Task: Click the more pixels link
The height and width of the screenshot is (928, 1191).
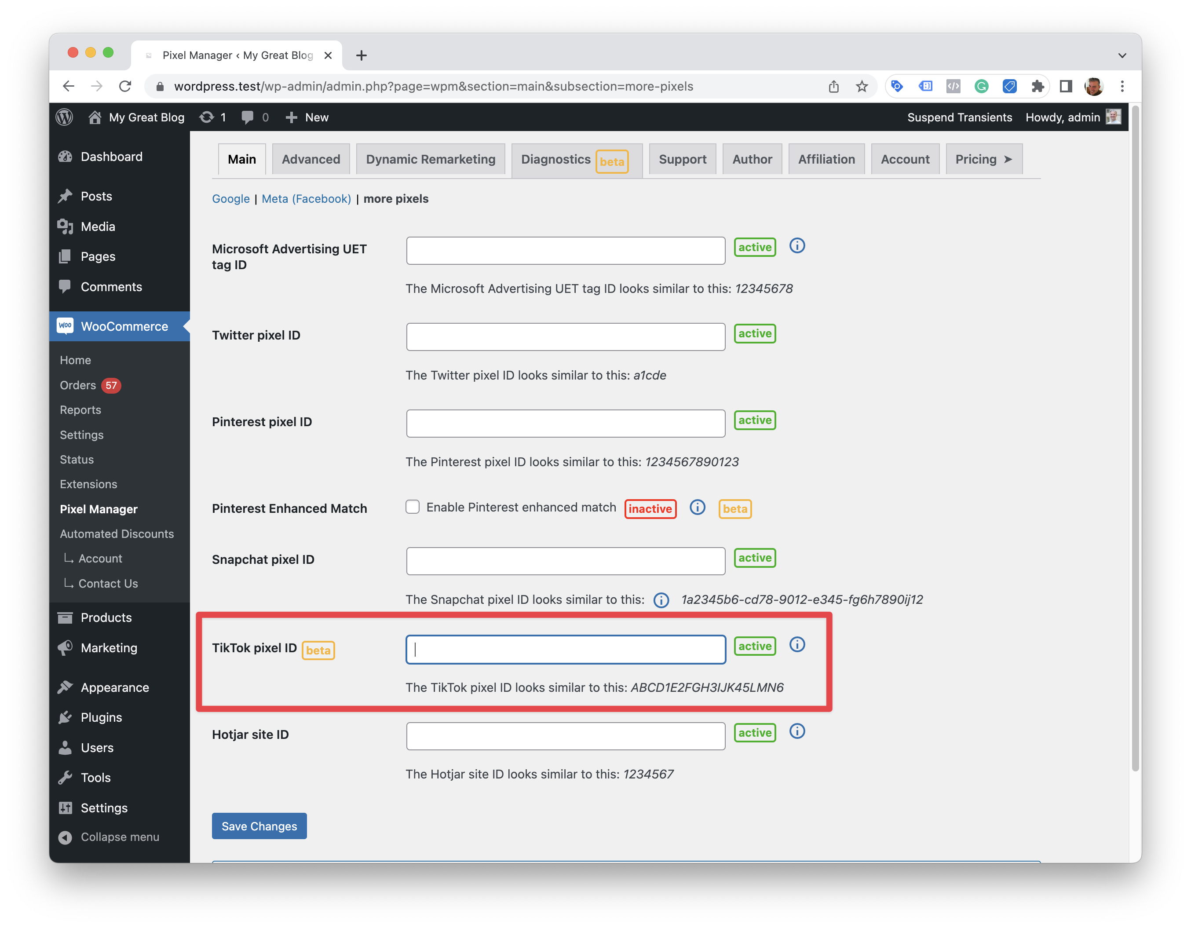Action: point(395,198)
